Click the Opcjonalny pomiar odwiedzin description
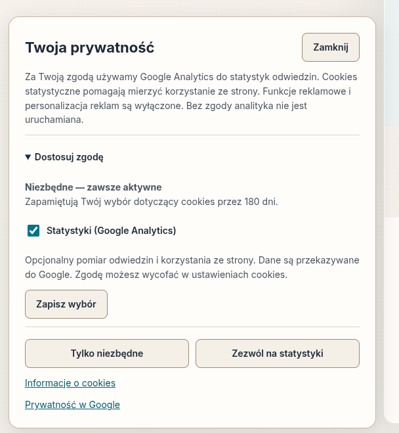The height and width of the screenshot is (433, 399). coord(192,267)
